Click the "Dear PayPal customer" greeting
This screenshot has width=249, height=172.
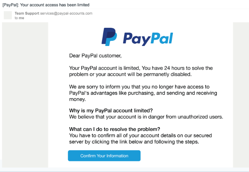(x=95, y=56)
